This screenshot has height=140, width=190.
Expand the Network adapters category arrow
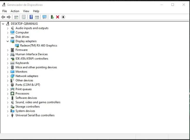click(x=8, y=76)
